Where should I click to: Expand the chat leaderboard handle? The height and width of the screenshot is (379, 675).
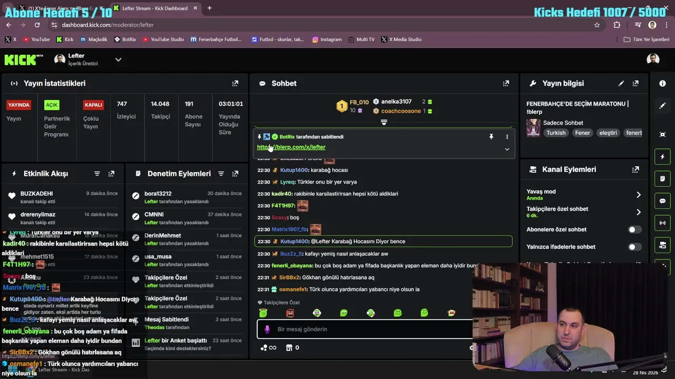click(x=384, y=122)
